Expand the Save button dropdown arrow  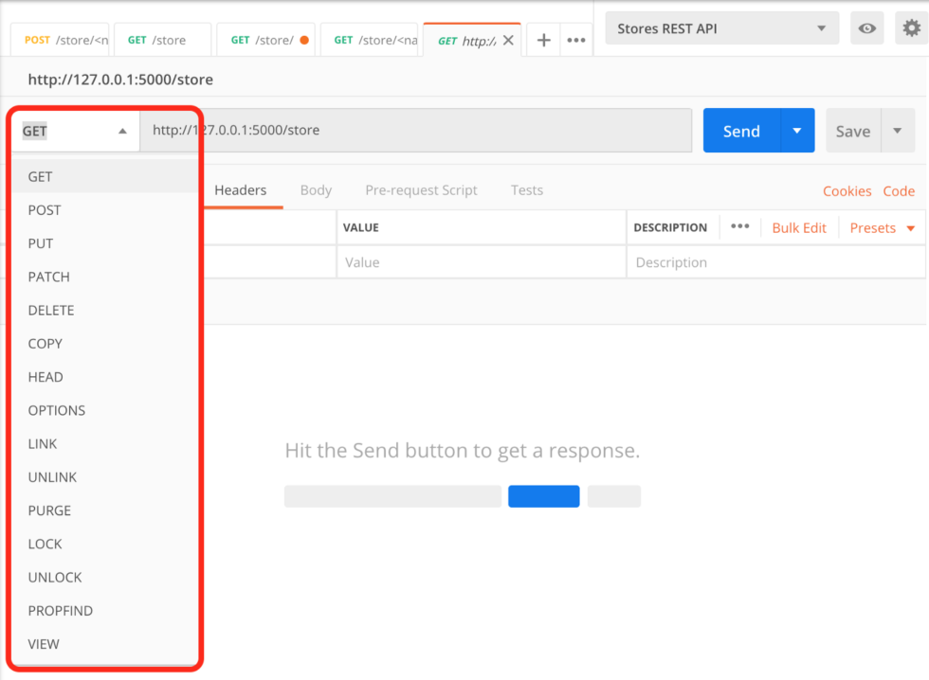897,131
